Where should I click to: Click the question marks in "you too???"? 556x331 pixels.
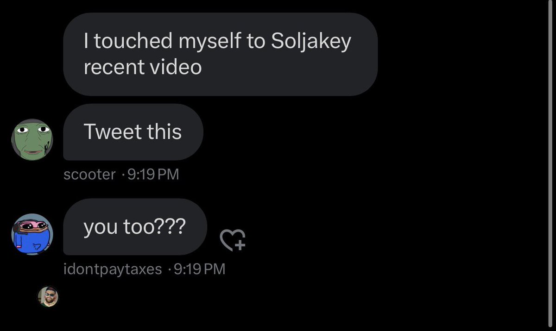click(172, 227)
